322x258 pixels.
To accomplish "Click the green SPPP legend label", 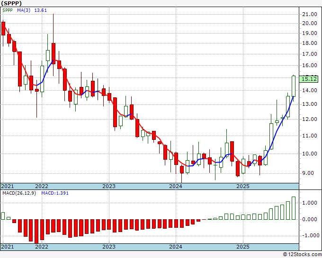I will point(8,10).
